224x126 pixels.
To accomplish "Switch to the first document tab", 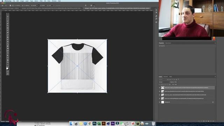I will click(10, 8).
